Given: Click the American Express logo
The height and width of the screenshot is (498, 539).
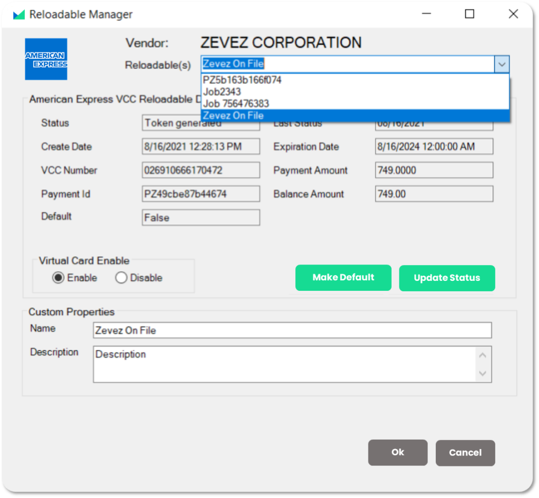Looking at the screenshot, I should pyautogui.click(x=46, y=59).
